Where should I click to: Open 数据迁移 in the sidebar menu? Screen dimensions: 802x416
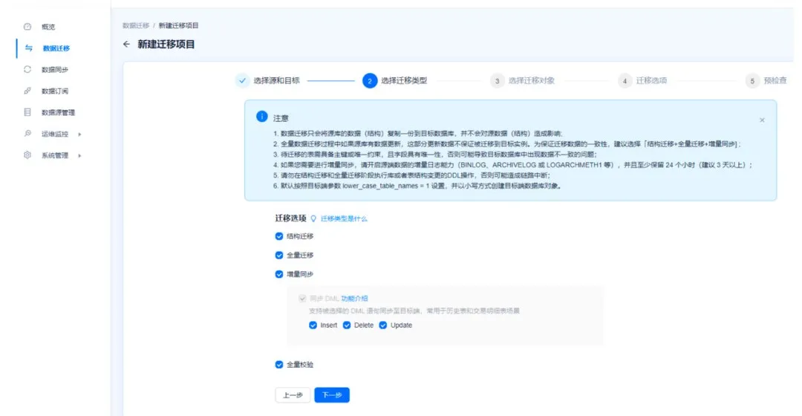(x=56, y=48)
